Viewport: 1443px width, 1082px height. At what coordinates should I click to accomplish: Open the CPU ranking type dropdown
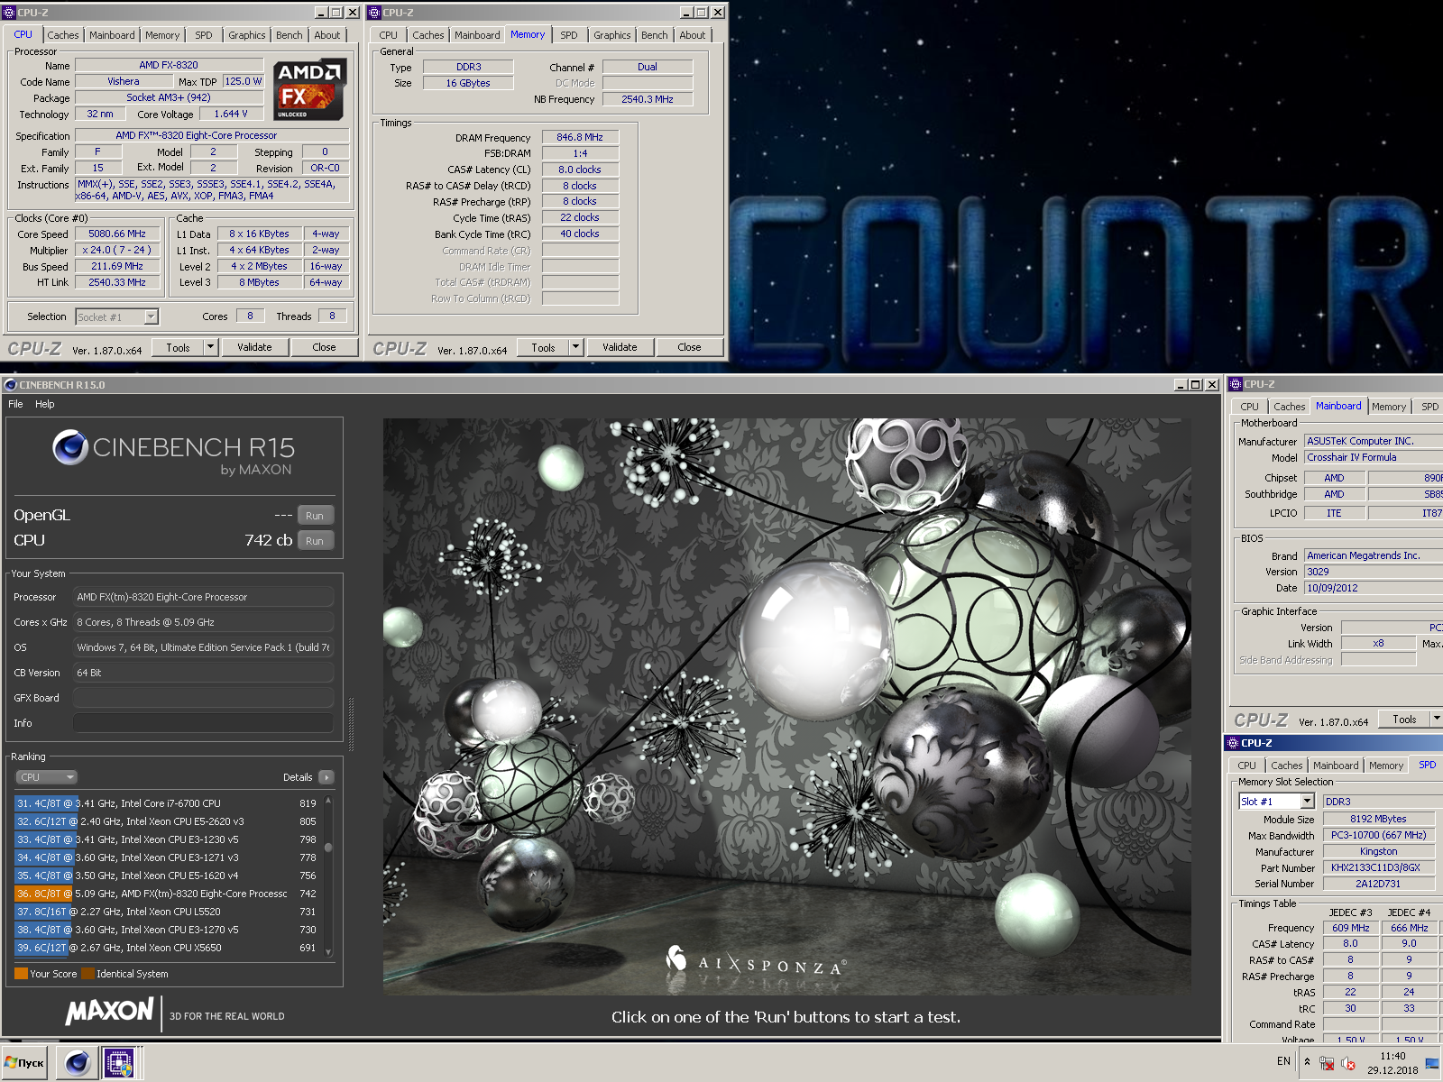click(x=47, y=777)
